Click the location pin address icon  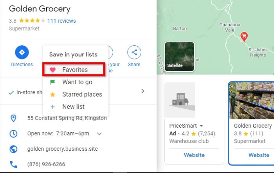click(x=13, y=118)
